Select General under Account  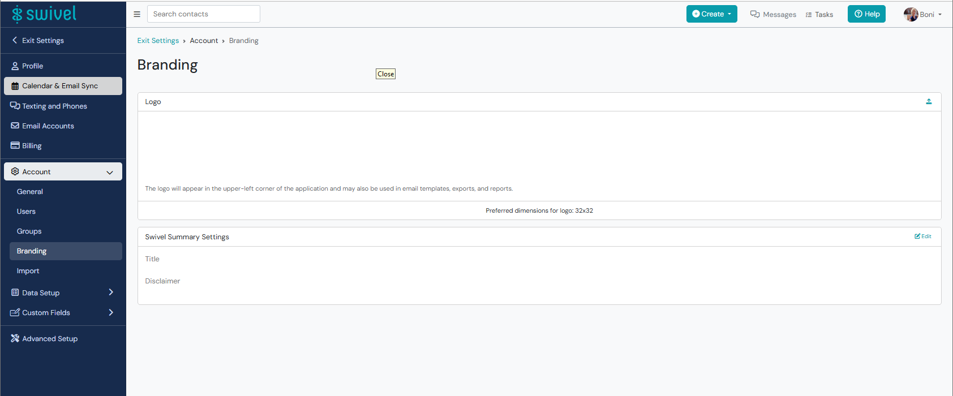[66, 192]
